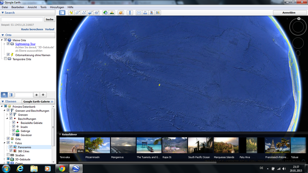Open the Ansicht menu

32,7
